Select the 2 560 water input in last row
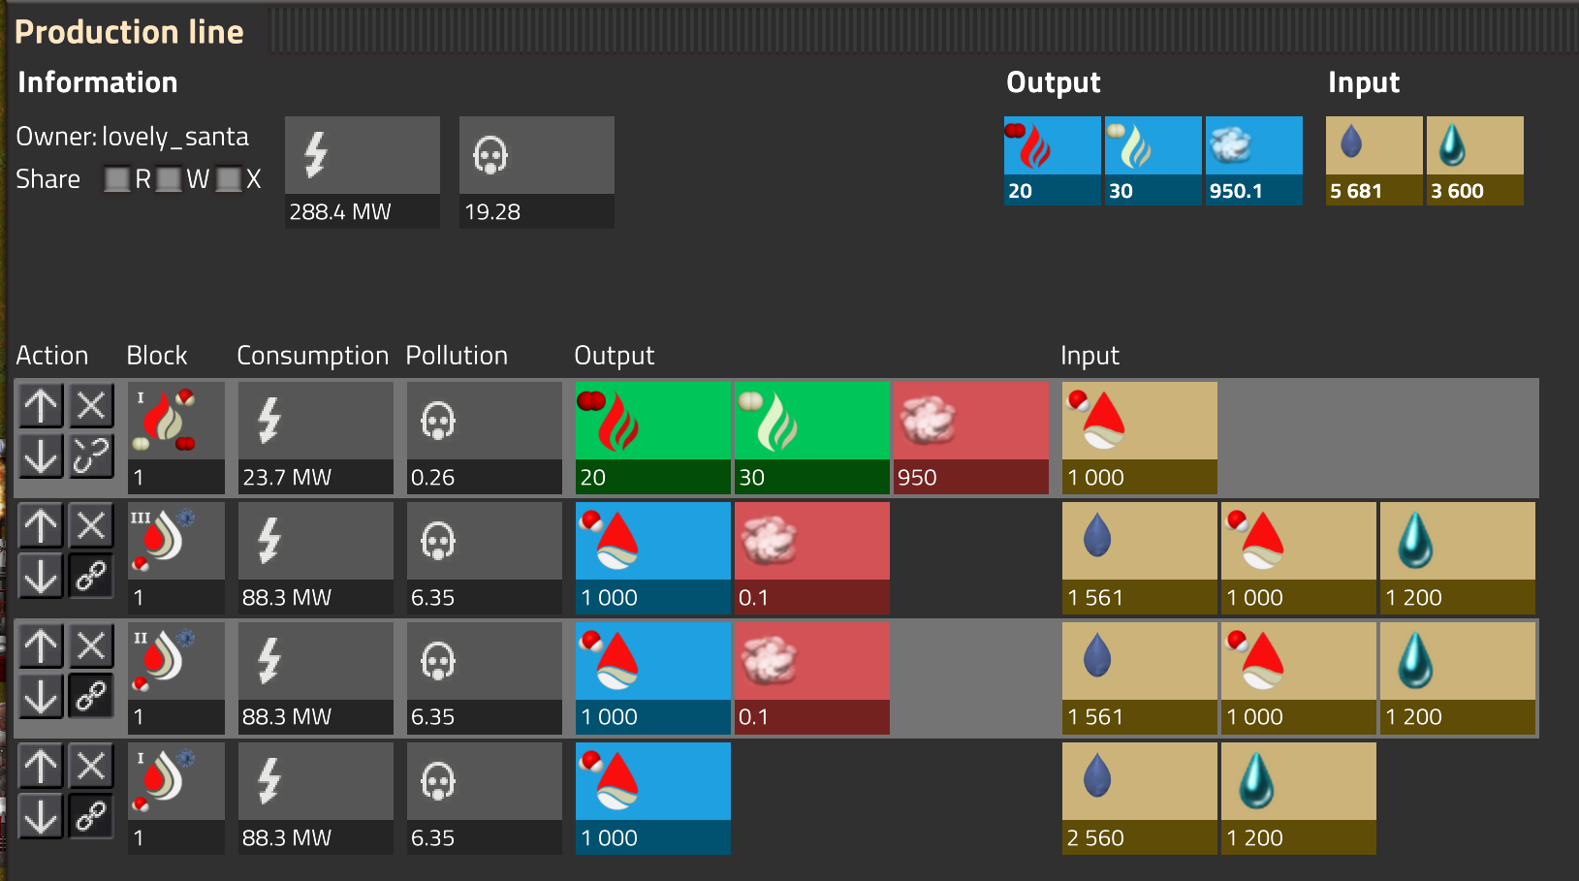The height and width of the screenshot is (881, 1579). [1139, 798]
